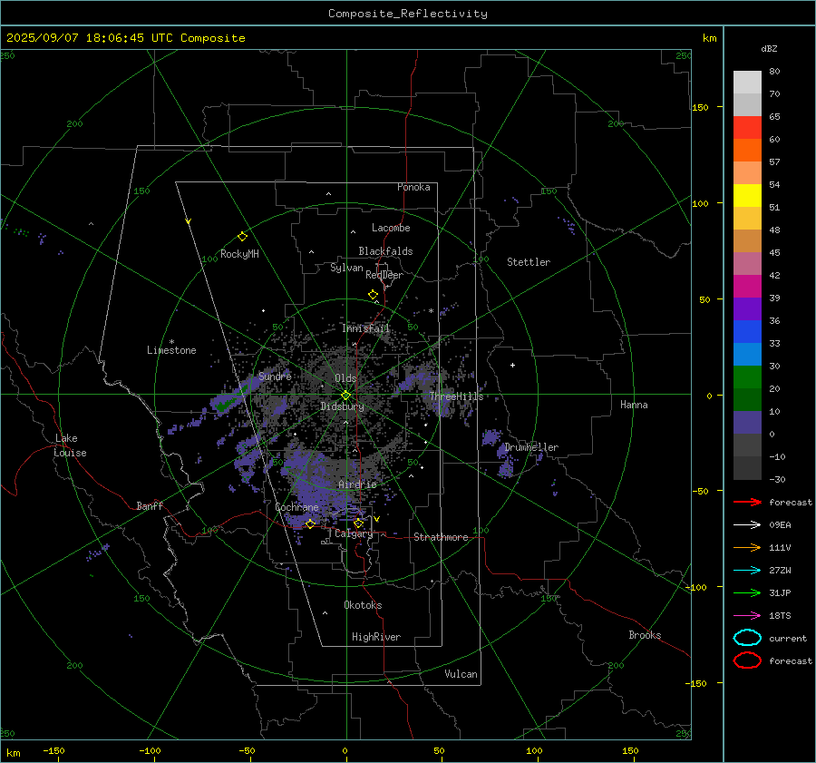The image size is (816, 763).
Task: Click the Brooks city label
Action: [645, 635]
